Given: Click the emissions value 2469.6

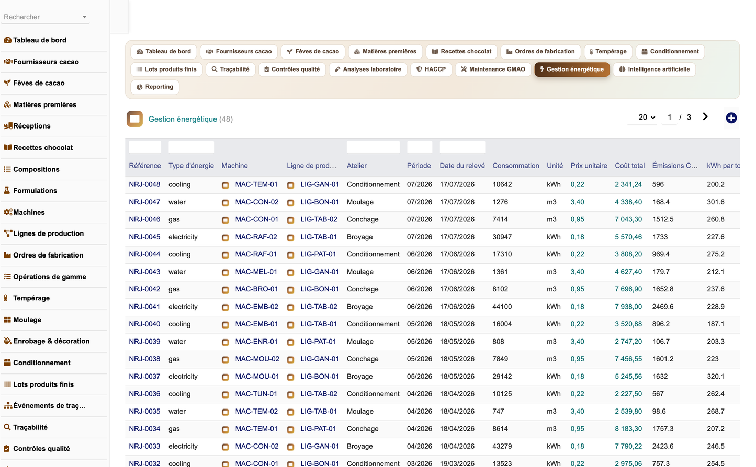Looking at the screenshot, I should [x=663, y=307].
